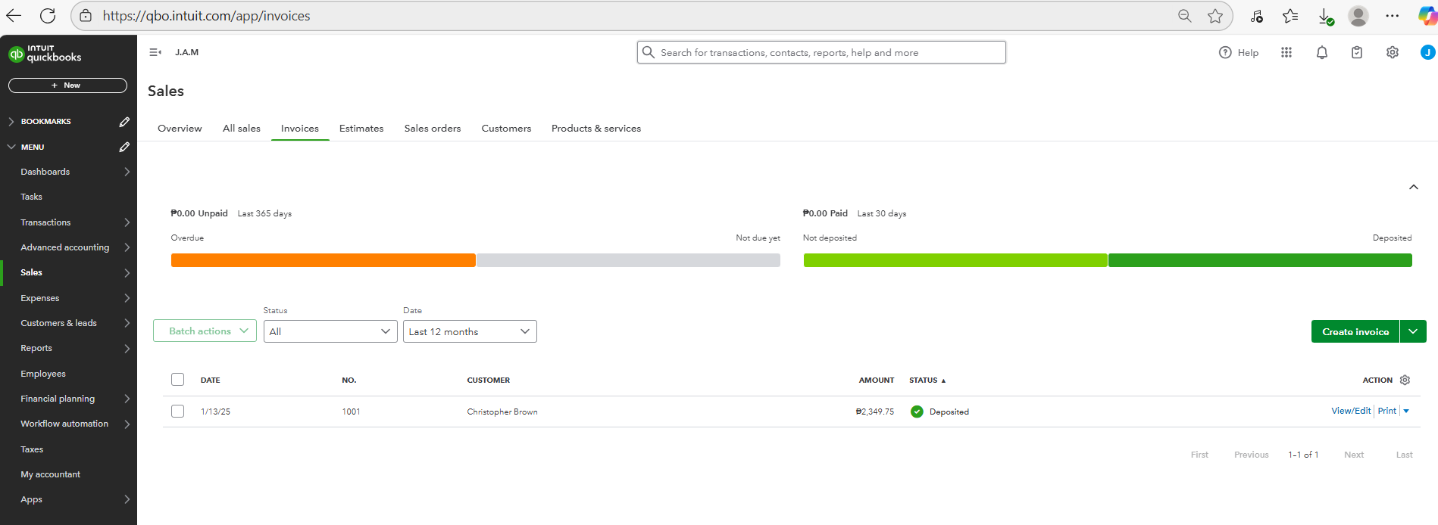The image size is (1438, 525).
Task: Open the table settings gear beside ACTION
Action: (1405, 380)
